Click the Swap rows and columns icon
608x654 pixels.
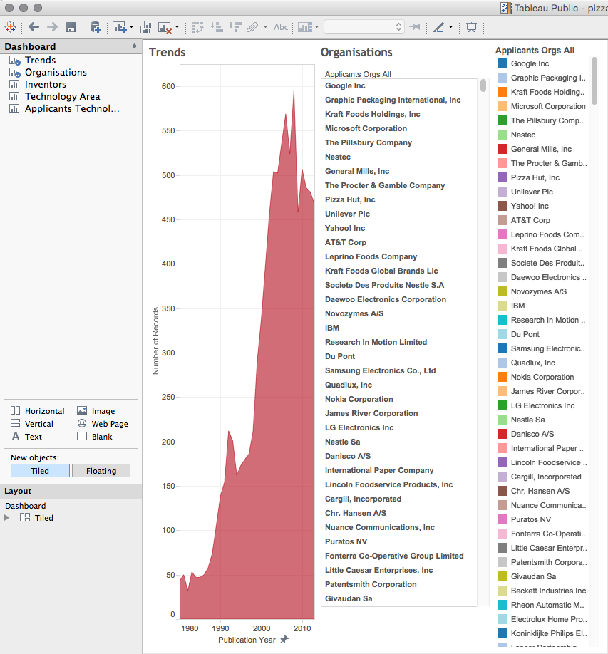tap(197, 27)
